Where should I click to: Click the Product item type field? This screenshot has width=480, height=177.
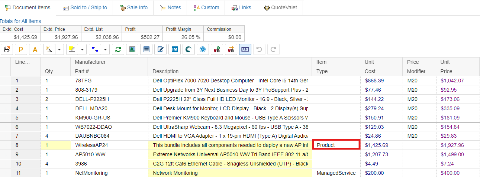(336, 145)
